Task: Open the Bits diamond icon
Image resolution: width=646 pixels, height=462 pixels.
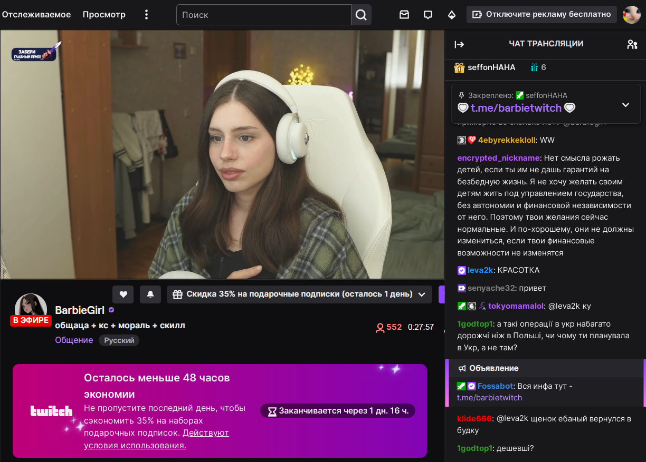Action: (x=452, y=15)
